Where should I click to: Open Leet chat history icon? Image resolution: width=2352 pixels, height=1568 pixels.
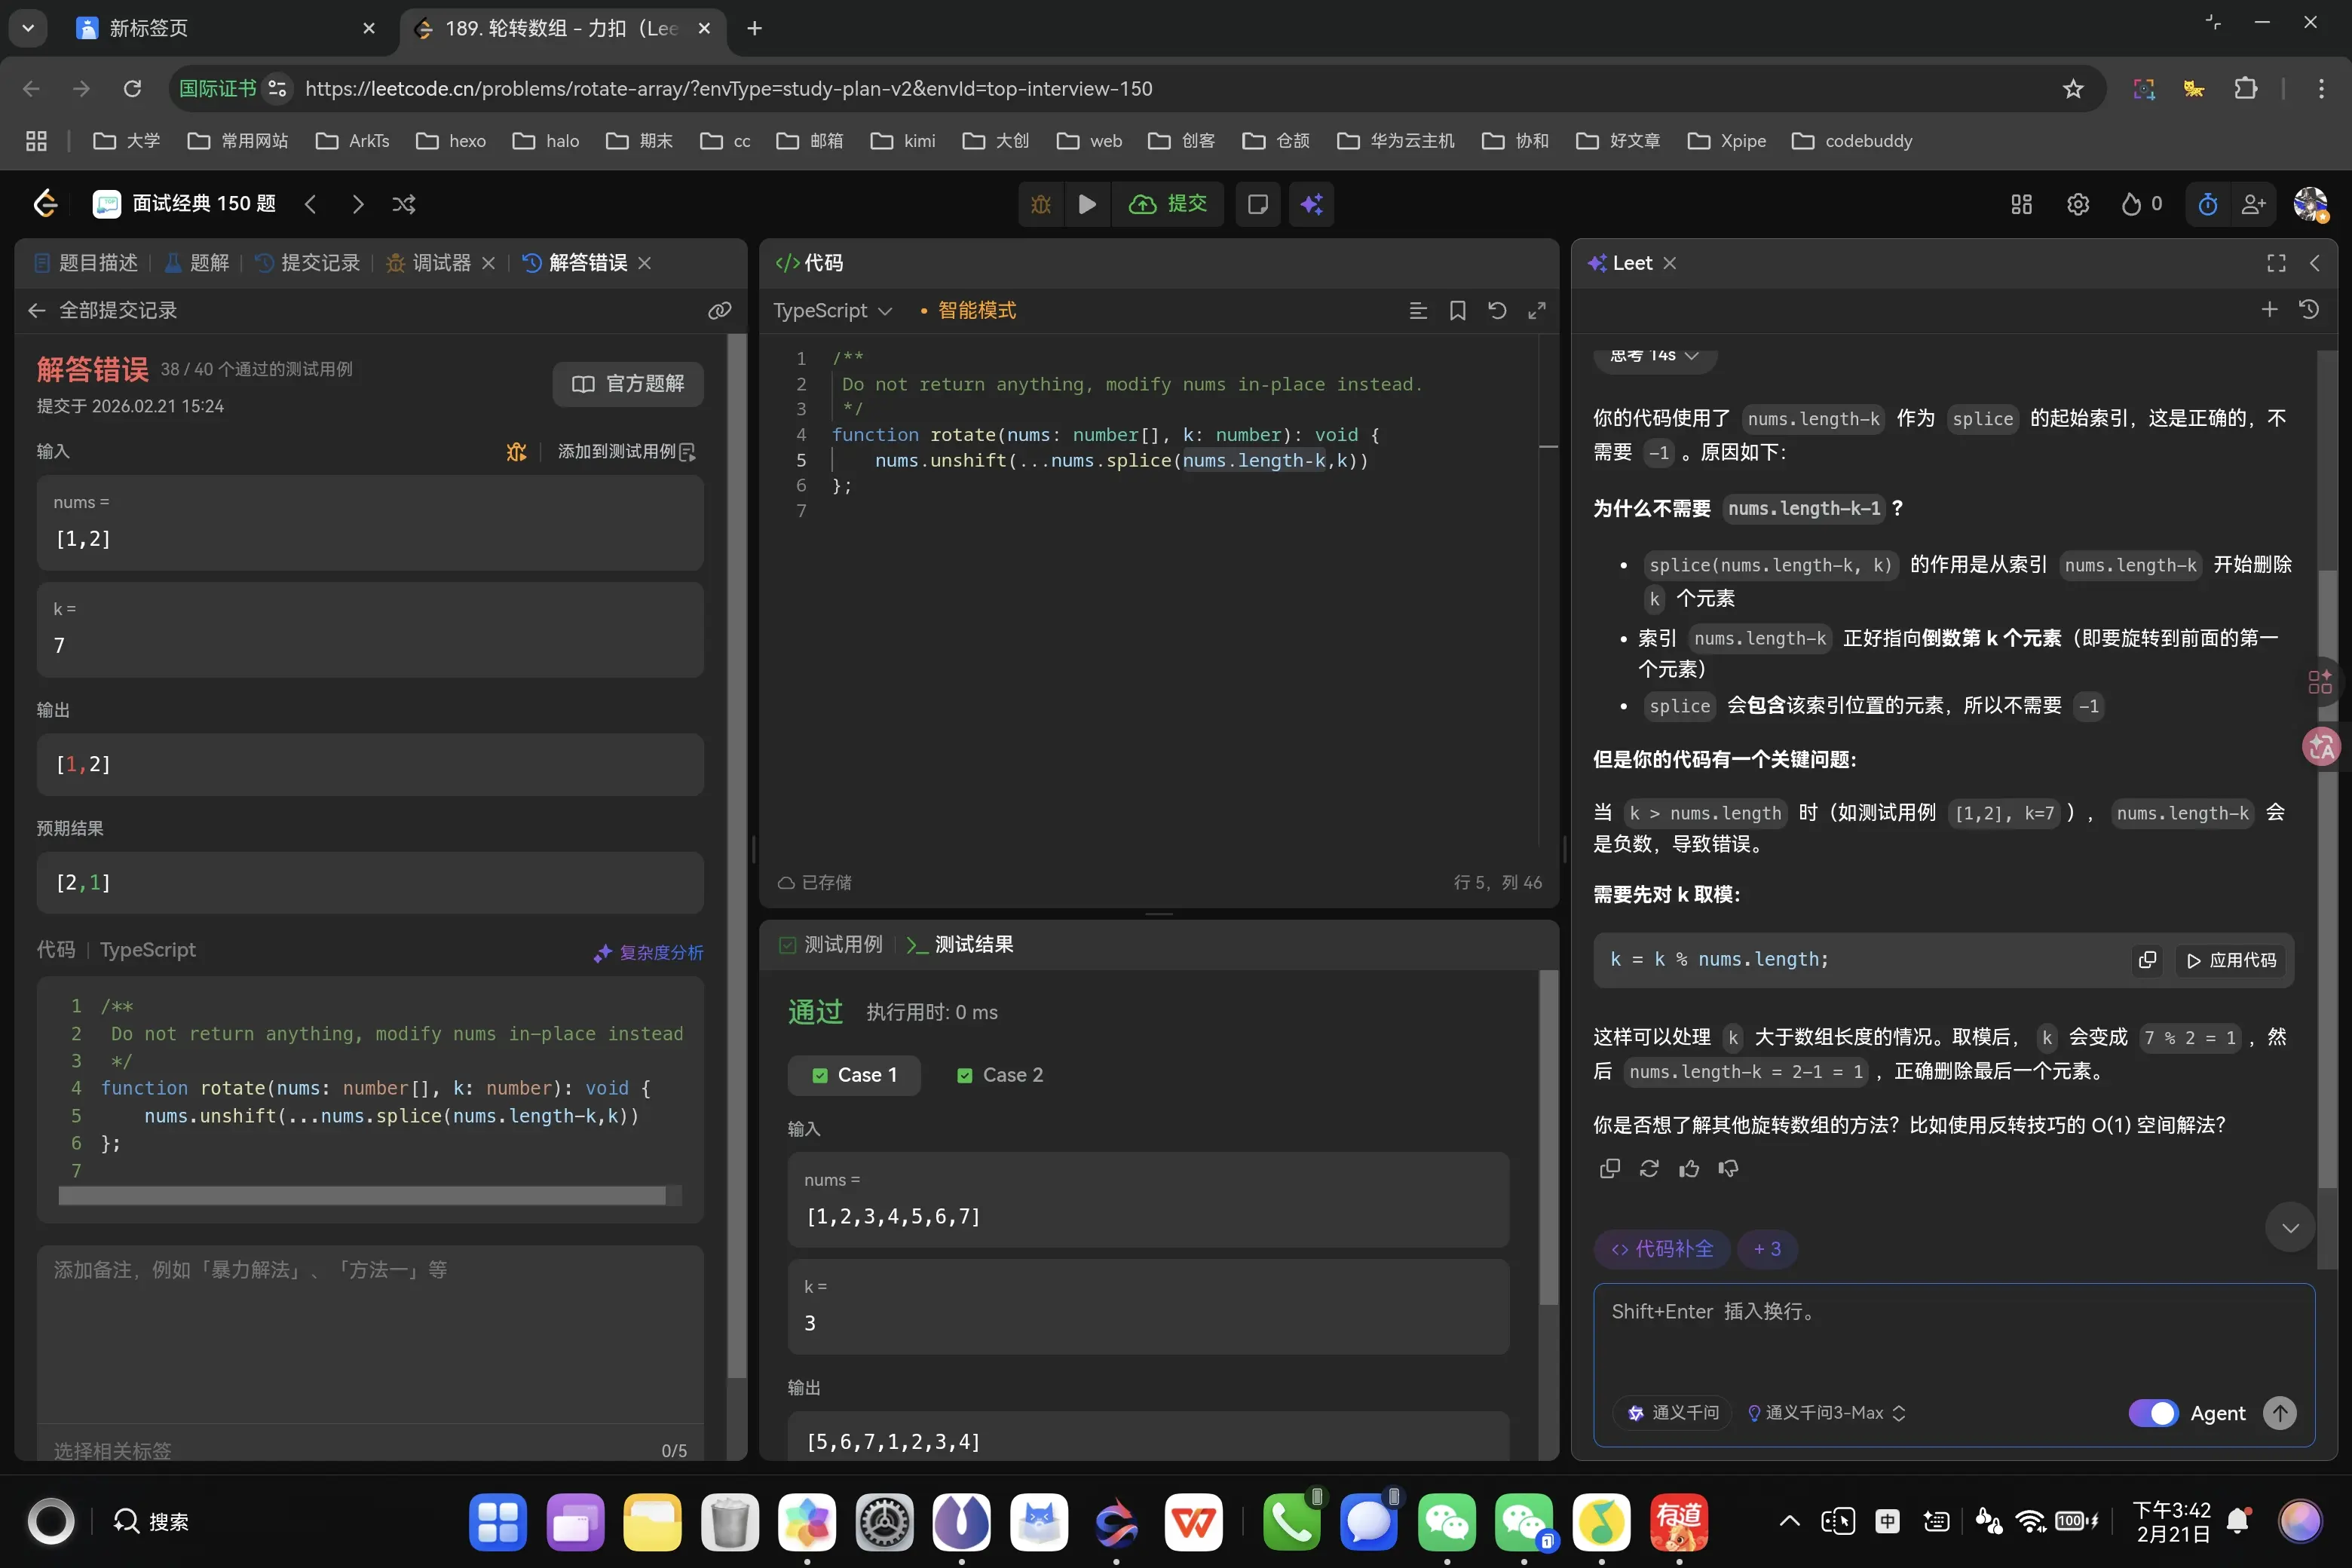pos(2309,310)
